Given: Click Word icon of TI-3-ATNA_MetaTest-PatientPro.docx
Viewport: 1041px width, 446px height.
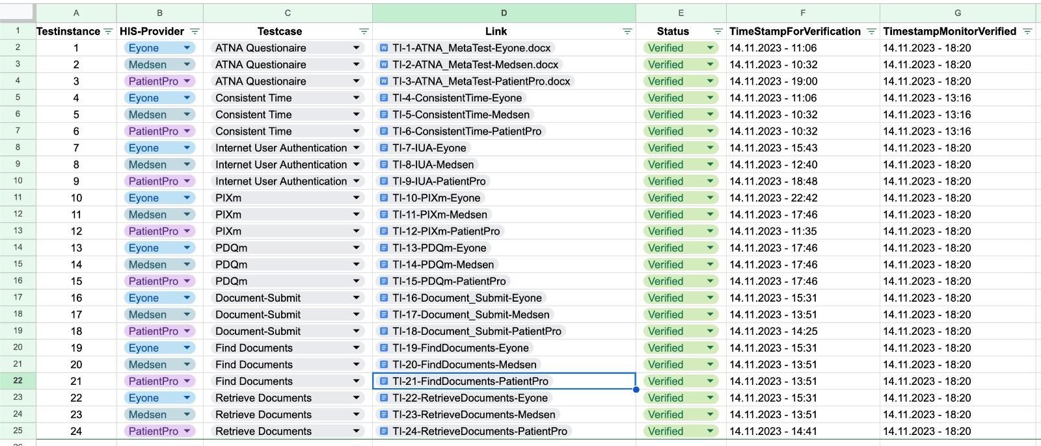Looking at the screenshot, I should [x=384, y=81].
